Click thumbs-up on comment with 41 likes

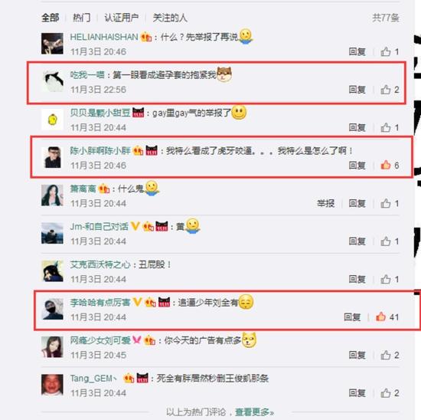(x=380, y=317)
